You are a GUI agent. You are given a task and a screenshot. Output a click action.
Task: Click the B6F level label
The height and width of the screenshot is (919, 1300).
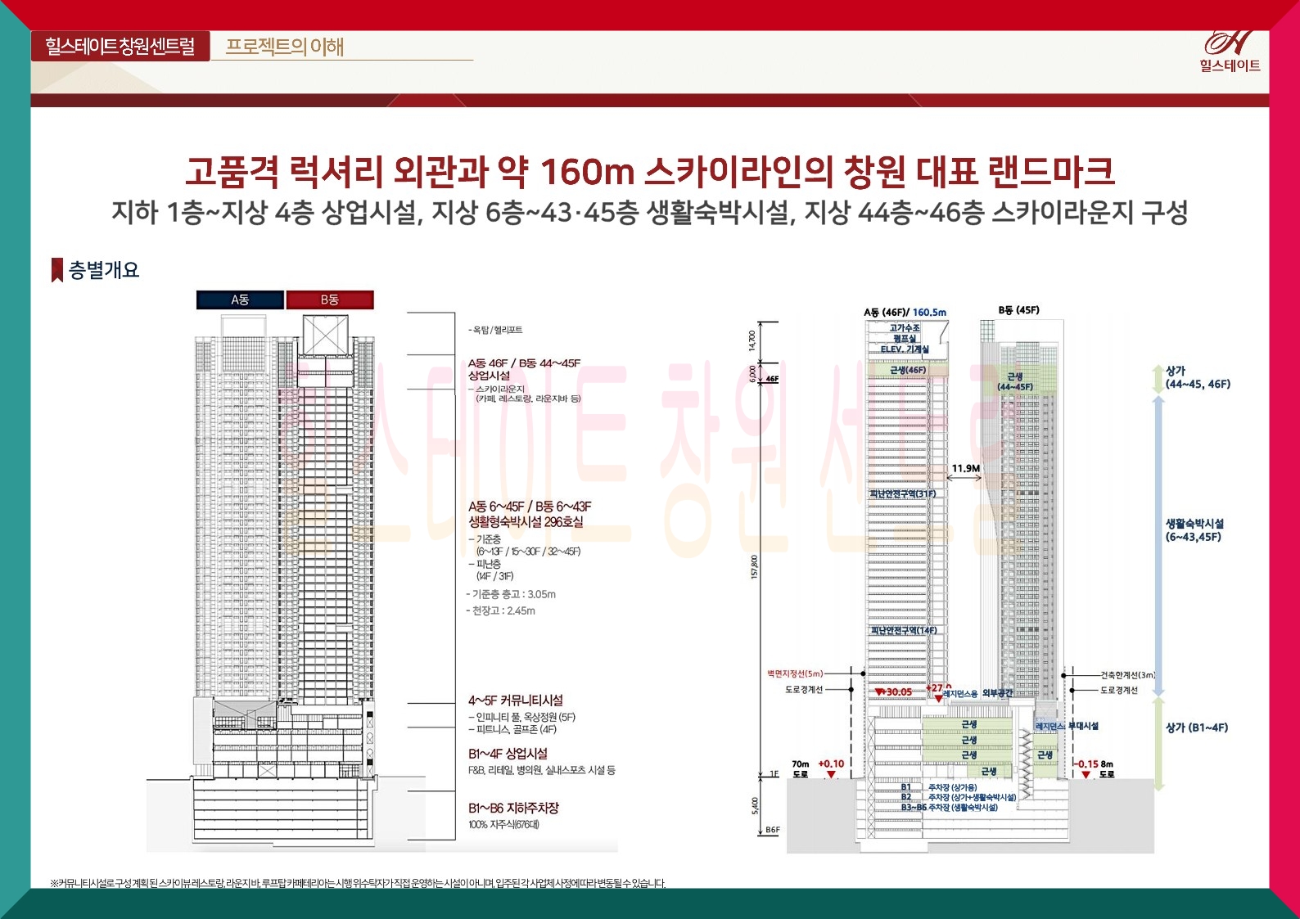tap(773, 830)
